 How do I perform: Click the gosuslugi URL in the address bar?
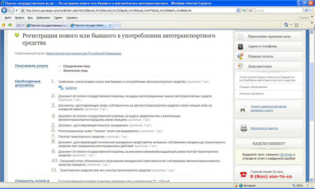pos(109,10)
